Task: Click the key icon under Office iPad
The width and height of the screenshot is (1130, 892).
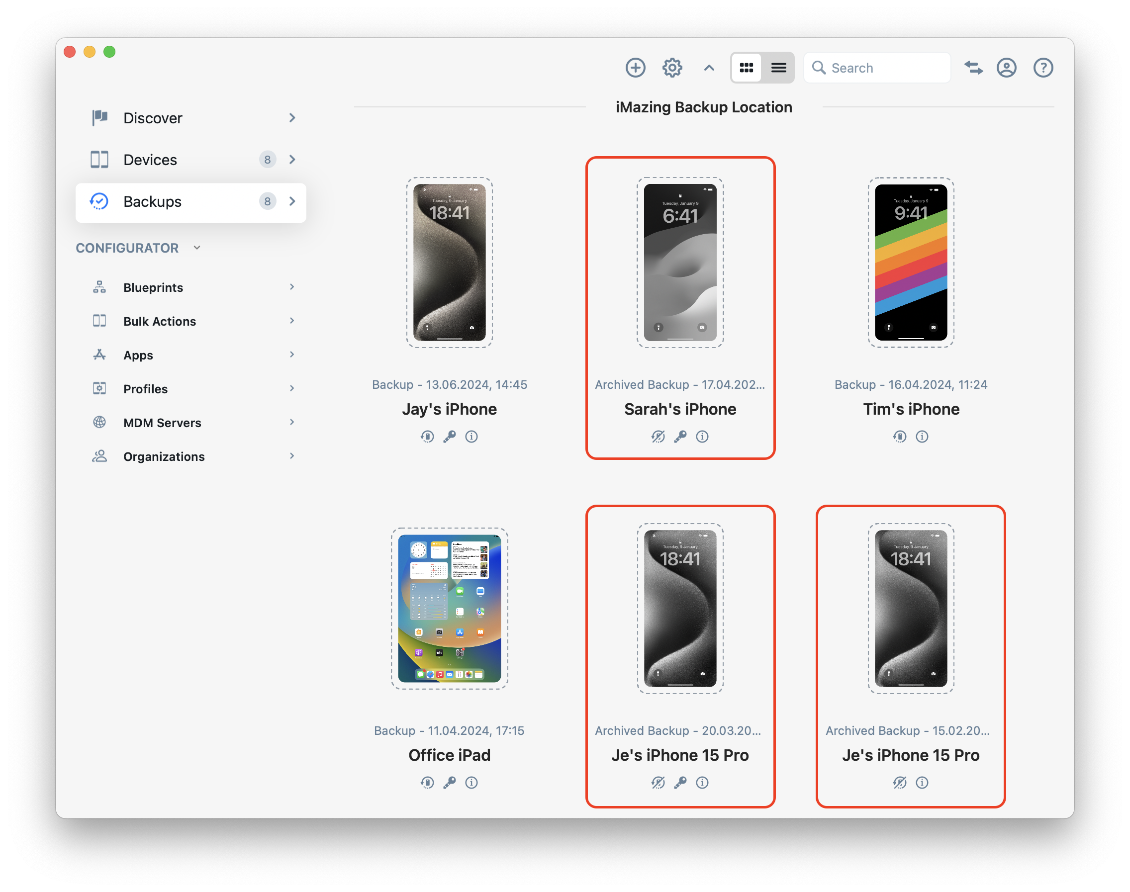Action: [x=449, y=782]
